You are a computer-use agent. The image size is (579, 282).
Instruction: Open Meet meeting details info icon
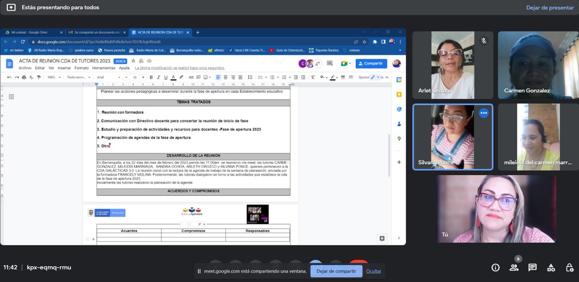pyautogui.click(x=495, y=267)
